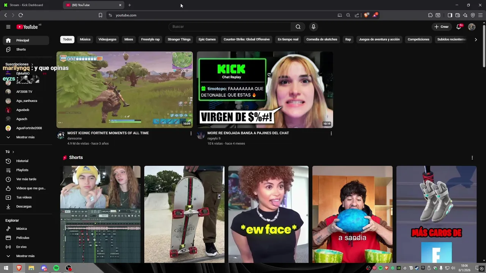This screenshot has height=273, width=486.
Task: Open Agusbob subscription
Action: point(26,110)
